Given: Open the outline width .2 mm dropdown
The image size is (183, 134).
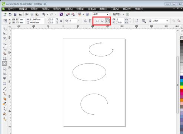Looking at the screenshot, I should point(167,21).
